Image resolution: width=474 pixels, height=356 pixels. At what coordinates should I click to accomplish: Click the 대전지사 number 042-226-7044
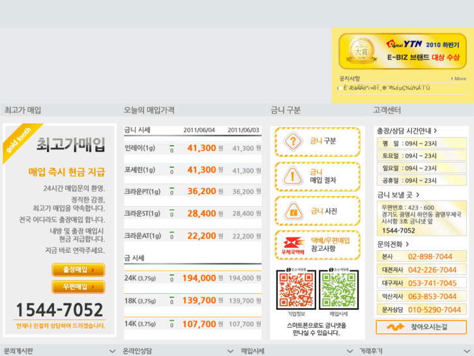(x=432, y=270)
